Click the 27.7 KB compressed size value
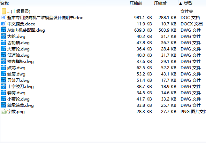 [169, 112]
